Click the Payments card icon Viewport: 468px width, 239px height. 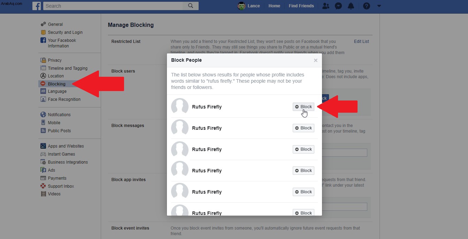pos(43,178)
